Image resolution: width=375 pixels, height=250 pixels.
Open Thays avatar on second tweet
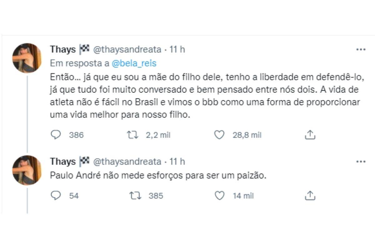click(x=27, y=170)
